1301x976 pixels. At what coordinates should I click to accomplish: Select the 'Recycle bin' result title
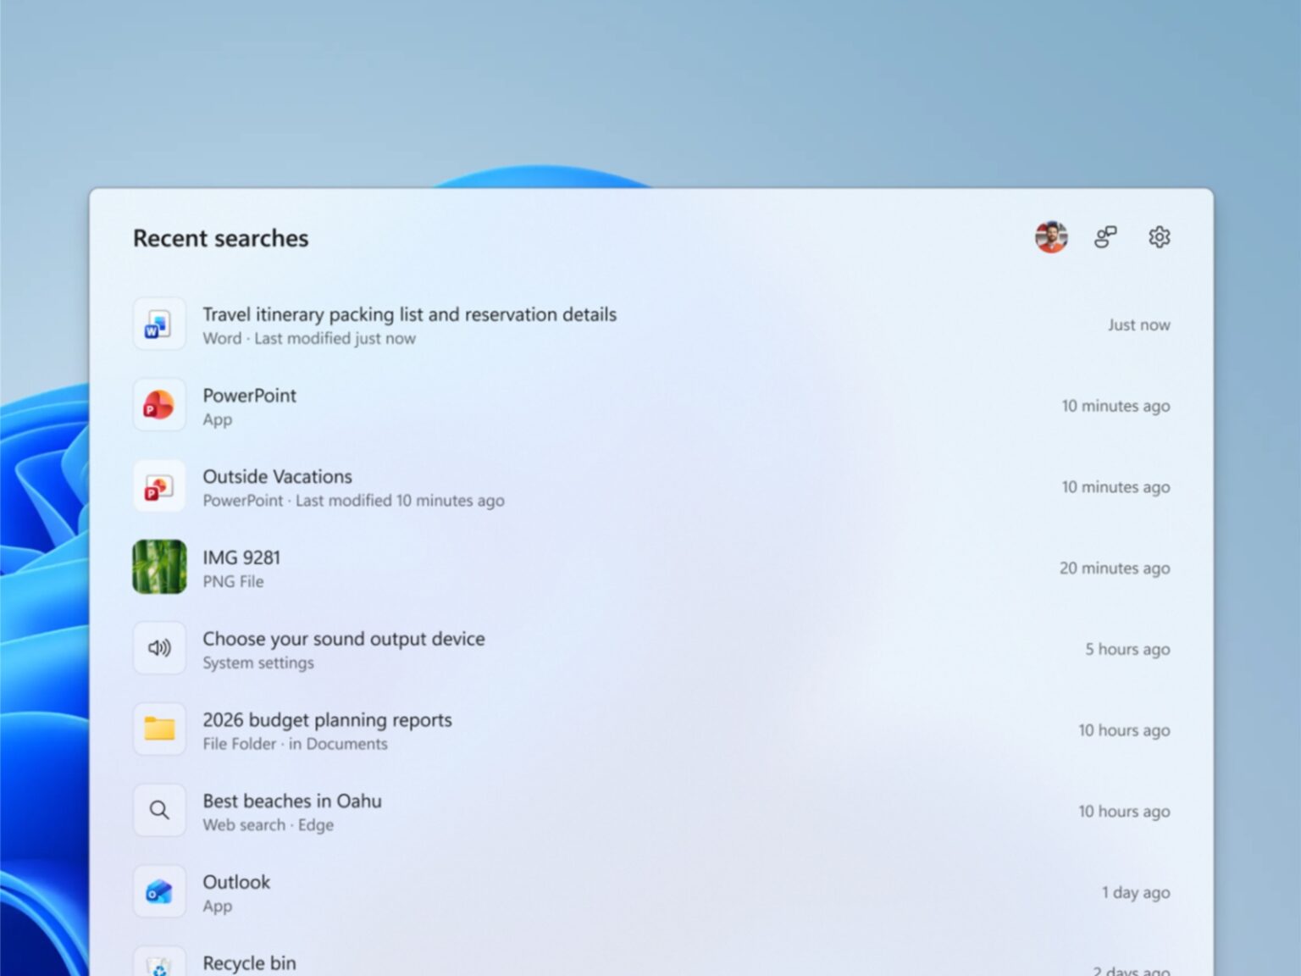(x=249, y=963)
